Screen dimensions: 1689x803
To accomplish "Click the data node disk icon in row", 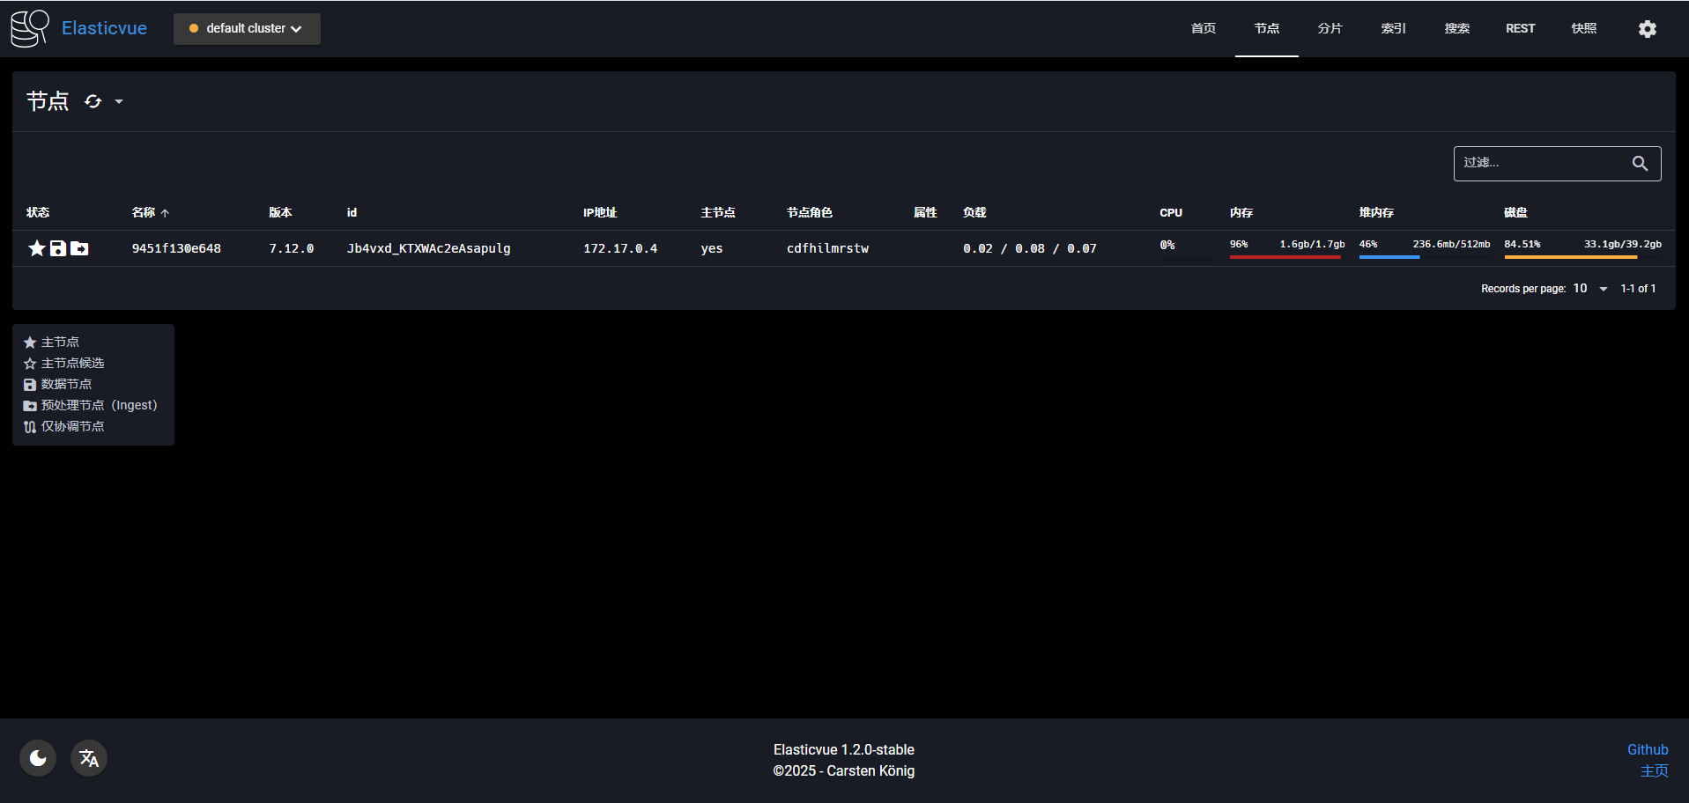I will point(58,248).
